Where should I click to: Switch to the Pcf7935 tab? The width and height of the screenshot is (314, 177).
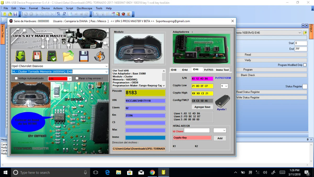(209, 70)
